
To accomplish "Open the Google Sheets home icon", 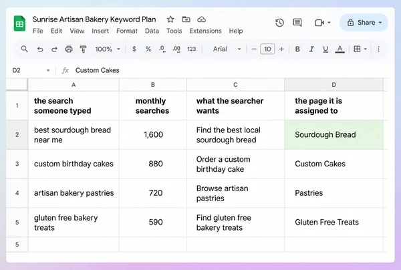I will coord(19,23).
